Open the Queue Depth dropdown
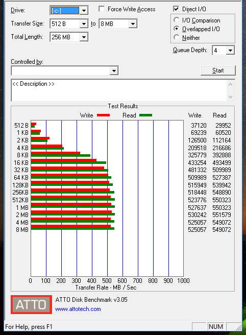 (230, 51)
